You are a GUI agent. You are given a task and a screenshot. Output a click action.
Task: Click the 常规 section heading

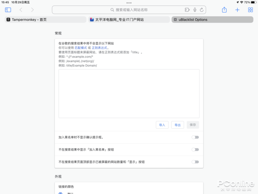click(58, 33)
